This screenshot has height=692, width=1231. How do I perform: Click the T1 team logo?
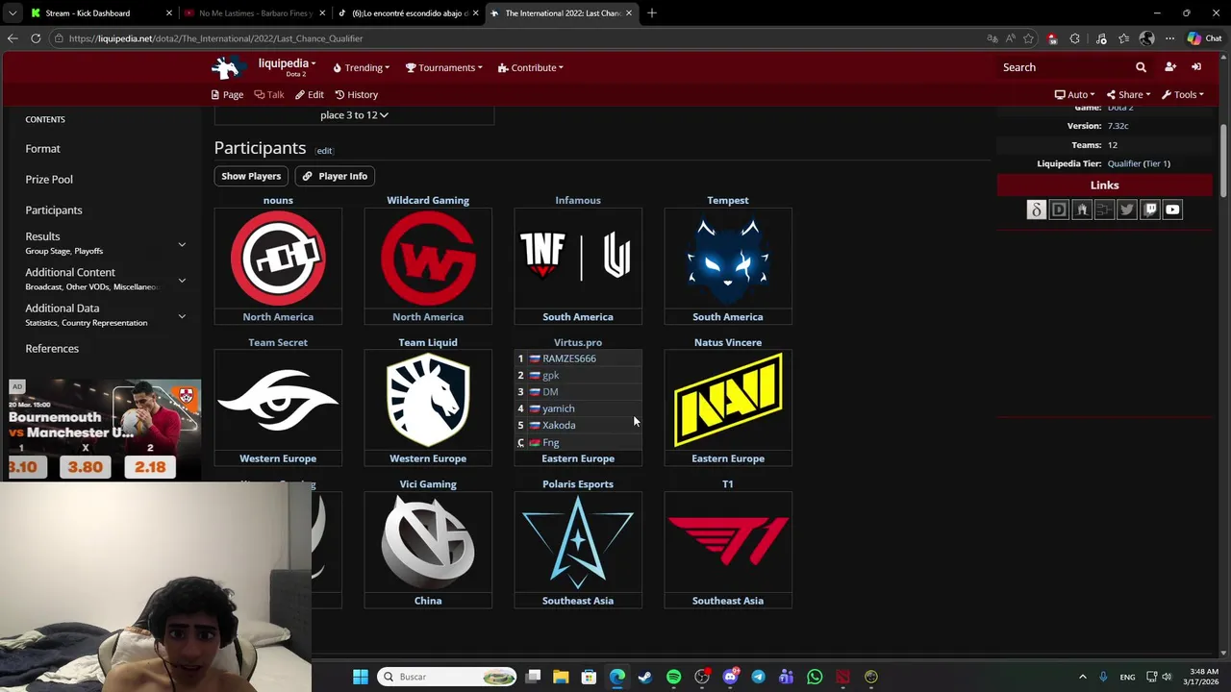728,542
